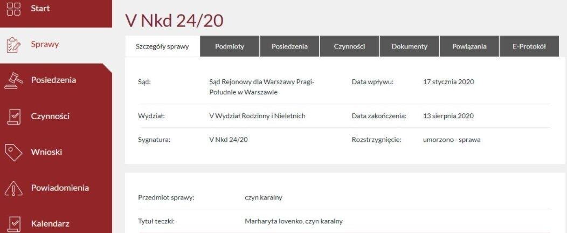Click the Start dashboard grid icon
Screen dimensions: 567x233
13,9
